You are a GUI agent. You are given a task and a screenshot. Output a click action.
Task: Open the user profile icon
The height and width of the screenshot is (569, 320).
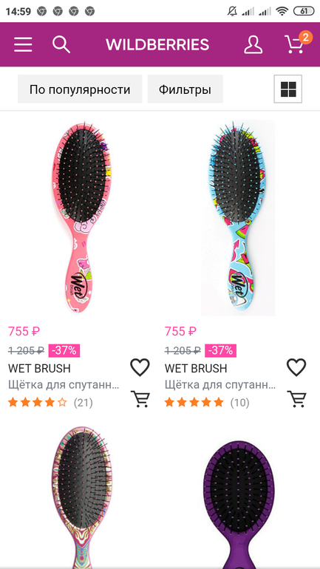point(253,44)
